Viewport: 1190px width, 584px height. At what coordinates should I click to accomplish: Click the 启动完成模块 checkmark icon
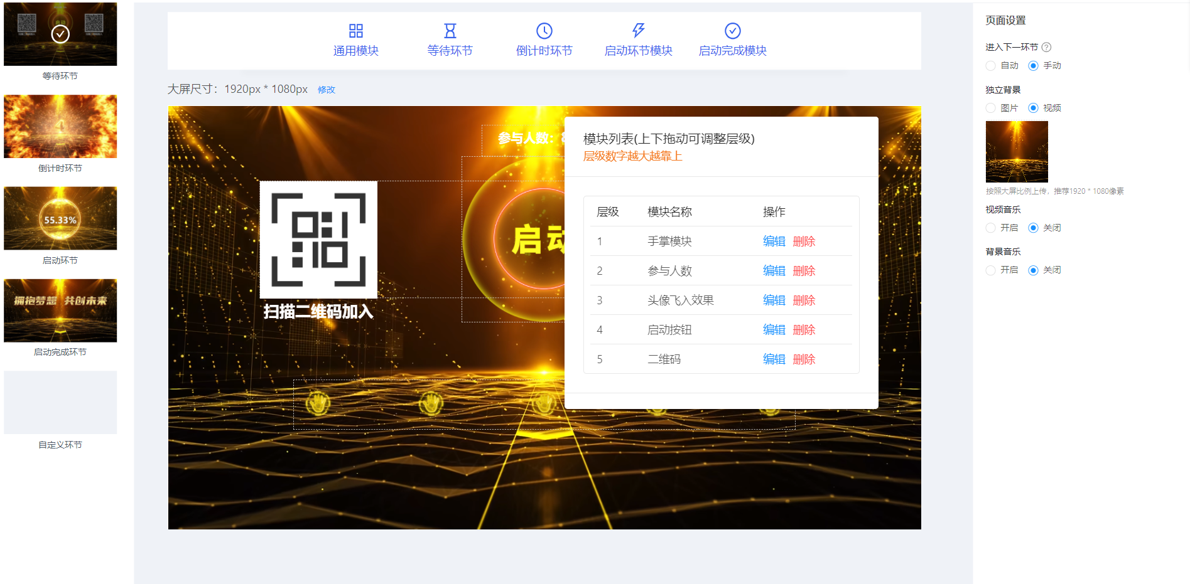(x=732, y=31)
